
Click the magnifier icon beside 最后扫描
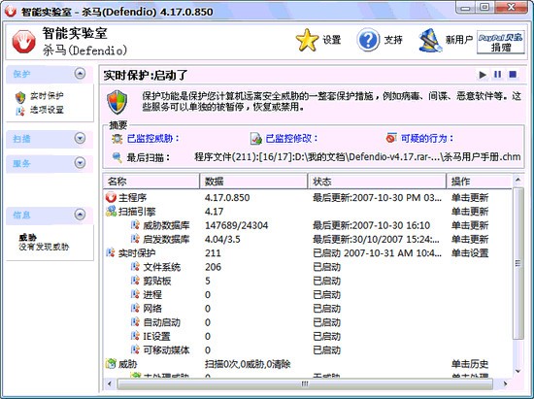pyautogui.click(x=117, y=157)
